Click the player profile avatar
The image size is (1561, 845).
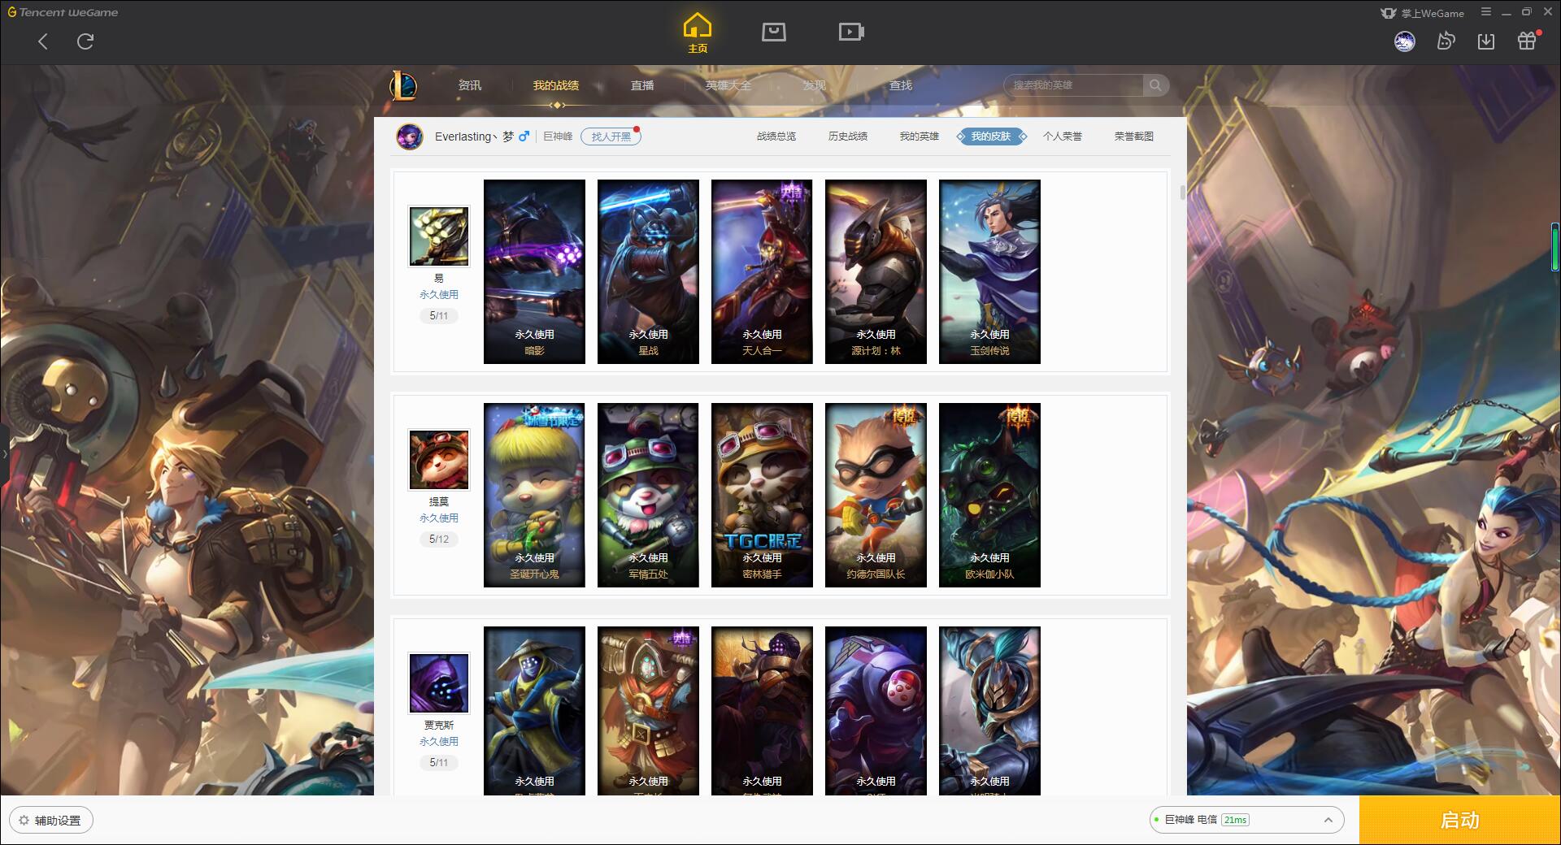[410, 136]
